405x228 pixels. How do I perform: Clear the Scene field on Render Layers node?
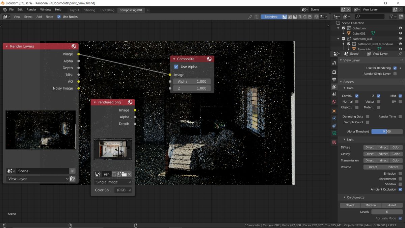coord(72,171)
